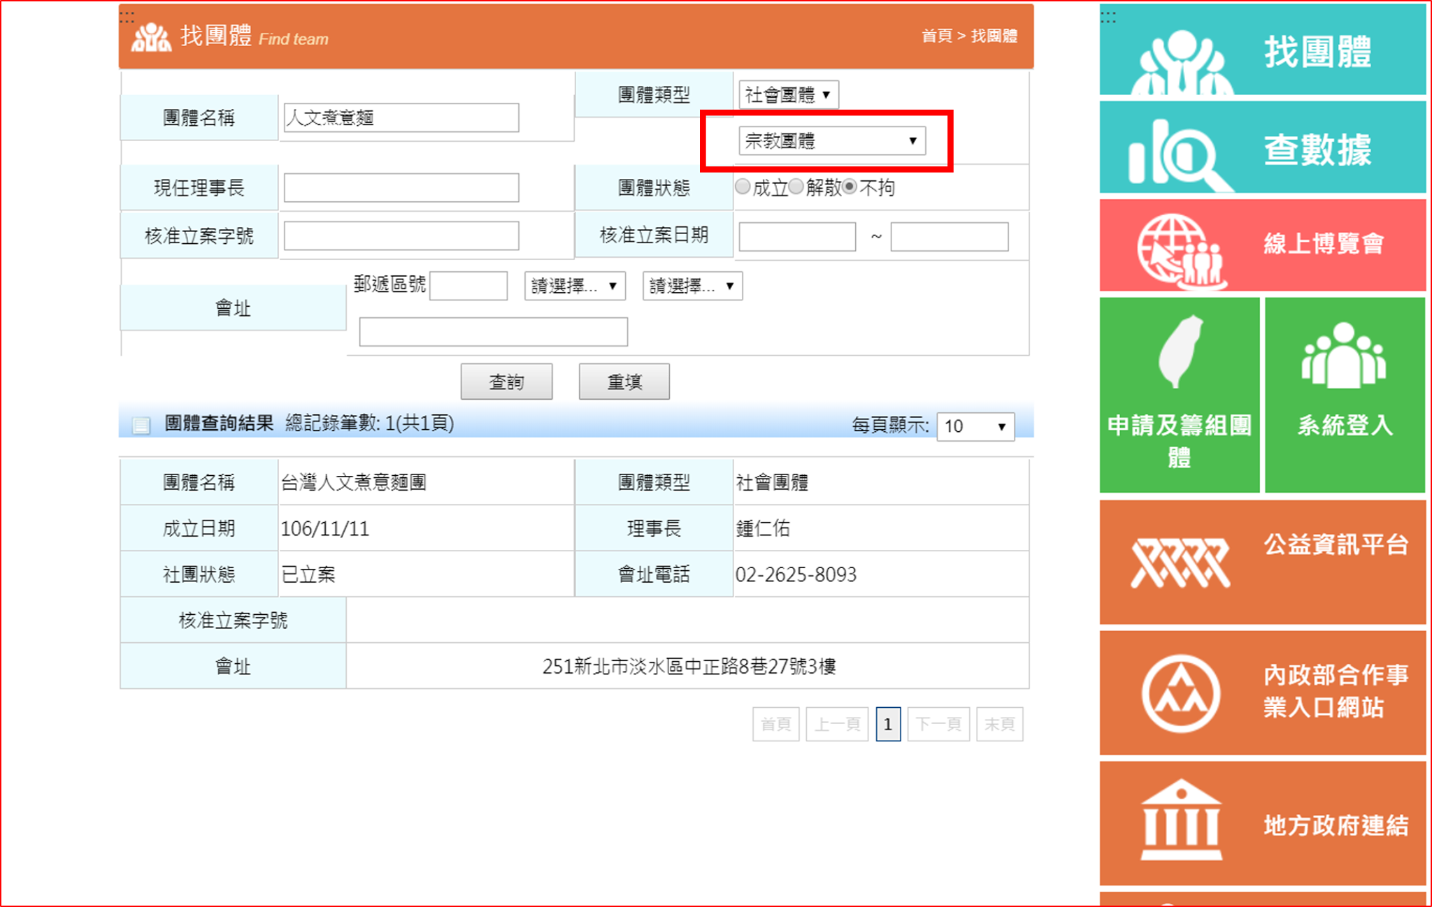The width and height of the screenshot is (1432, 907).
Task: Open 地方政府連結 sidebar tile
Action: coord(1263,823)
